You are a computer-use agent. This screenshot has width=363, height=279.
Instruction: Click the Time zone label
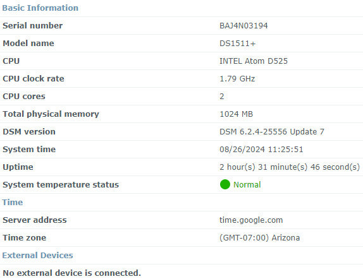[24, 238]
